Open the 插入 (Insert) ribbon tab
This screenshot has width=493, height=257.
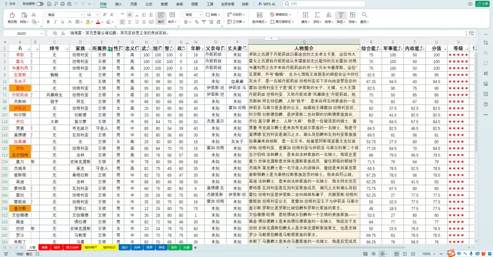118,4
